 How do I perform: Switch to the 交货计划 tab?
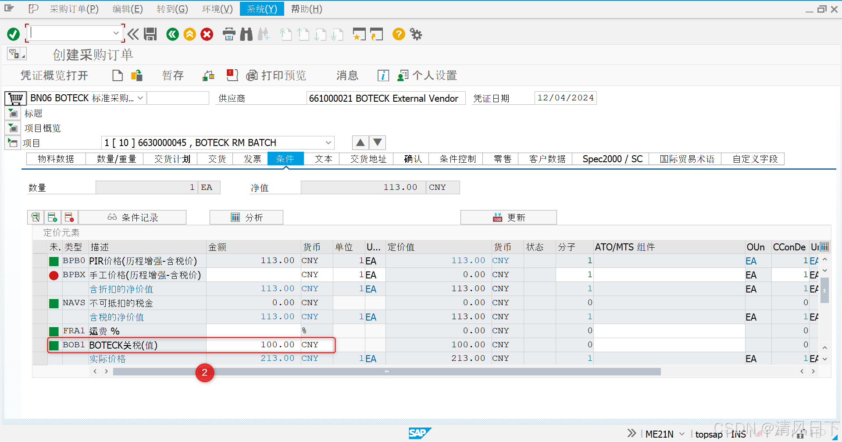[172, 159]
